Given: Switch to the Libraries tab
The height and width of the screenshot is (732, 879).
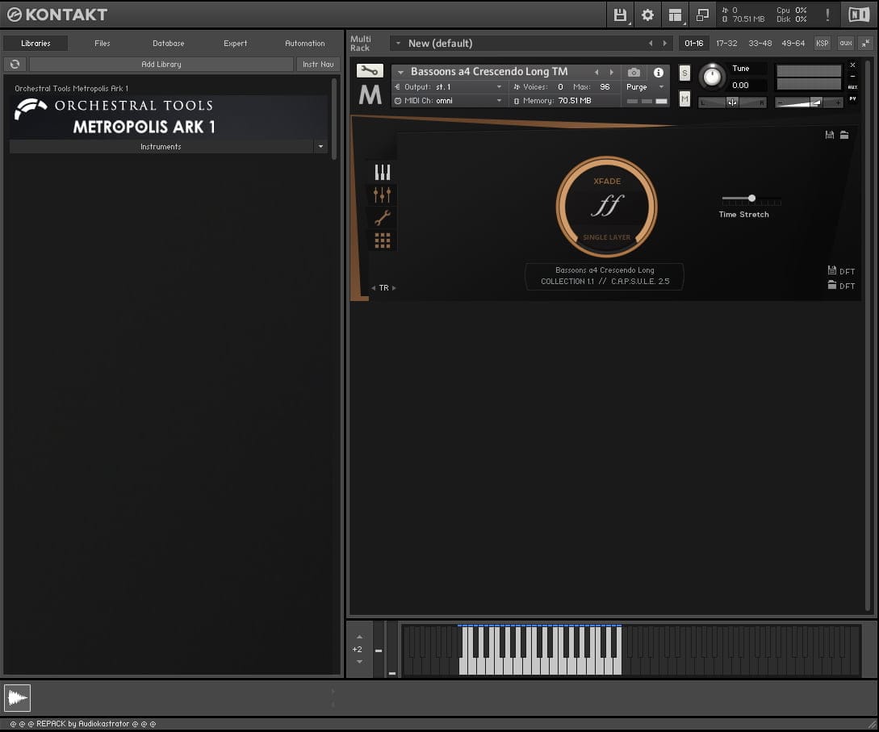Looking at the screenshot, I should coord(36,43).
